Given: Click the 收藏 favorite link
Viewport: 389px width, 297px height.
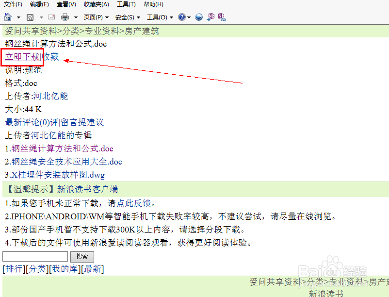Looking at the screenshot, I should point(50,57).
